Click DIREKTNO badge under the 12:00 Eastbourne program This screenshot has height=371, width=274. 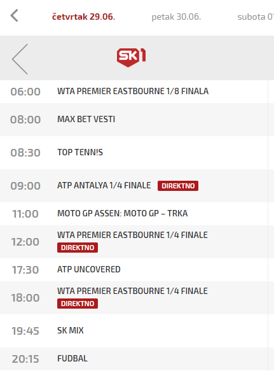click(x=78, y=248)
